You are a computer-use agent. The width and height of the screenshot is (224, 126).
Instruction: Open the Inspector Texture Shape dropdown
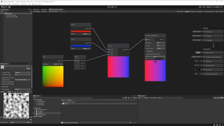pyautogui.click(x=23, y=75)
